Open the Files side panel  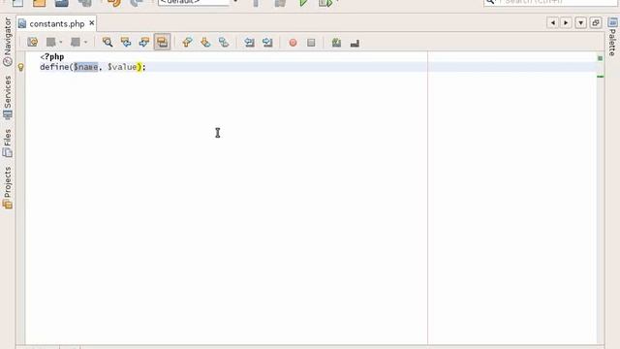tap(8, 143)
